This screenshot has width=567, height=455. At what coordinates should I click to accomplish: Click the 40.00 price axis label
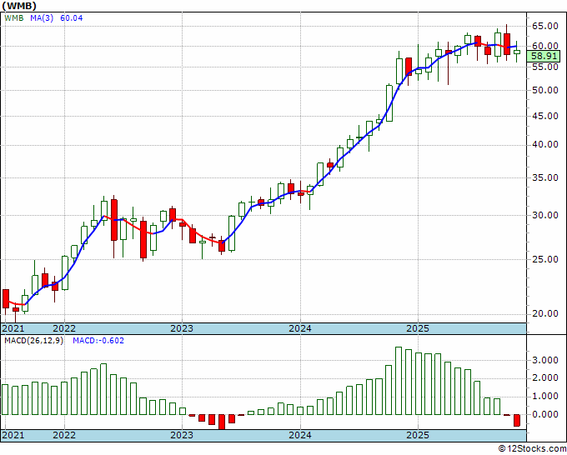(x=545, y=145)
